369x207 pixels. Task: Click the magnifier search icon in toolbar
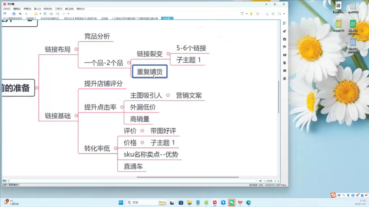point(267,14)
